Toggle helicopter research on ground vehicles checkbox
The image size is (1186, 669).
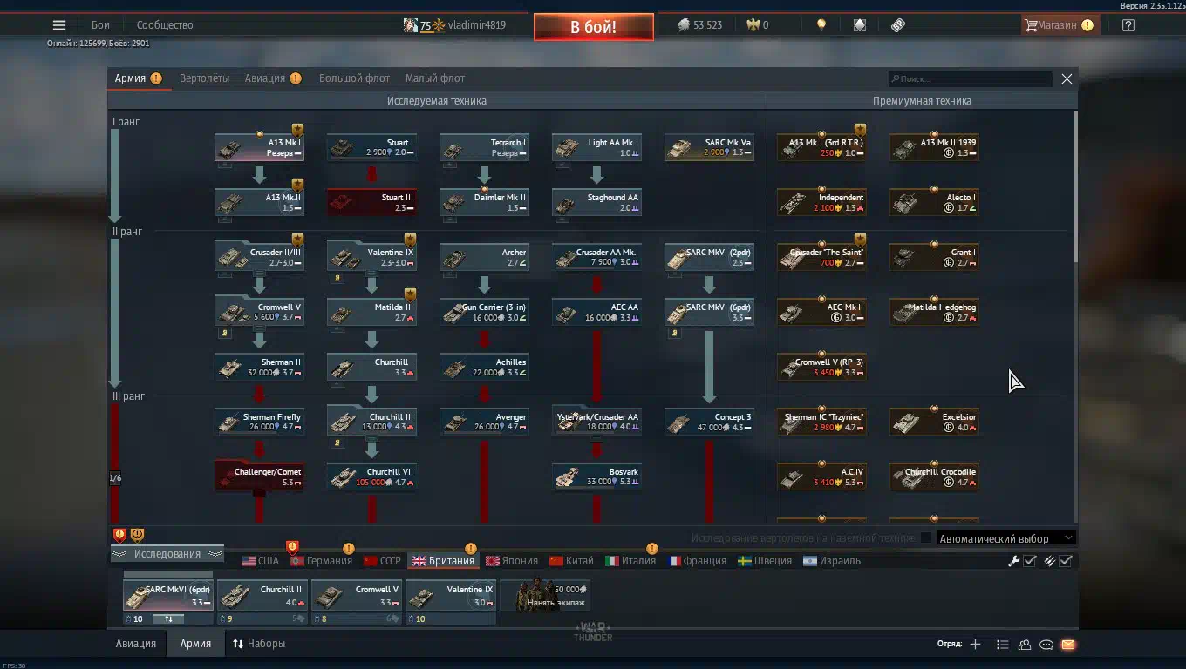pyautogui.click(x=926, y=538)
